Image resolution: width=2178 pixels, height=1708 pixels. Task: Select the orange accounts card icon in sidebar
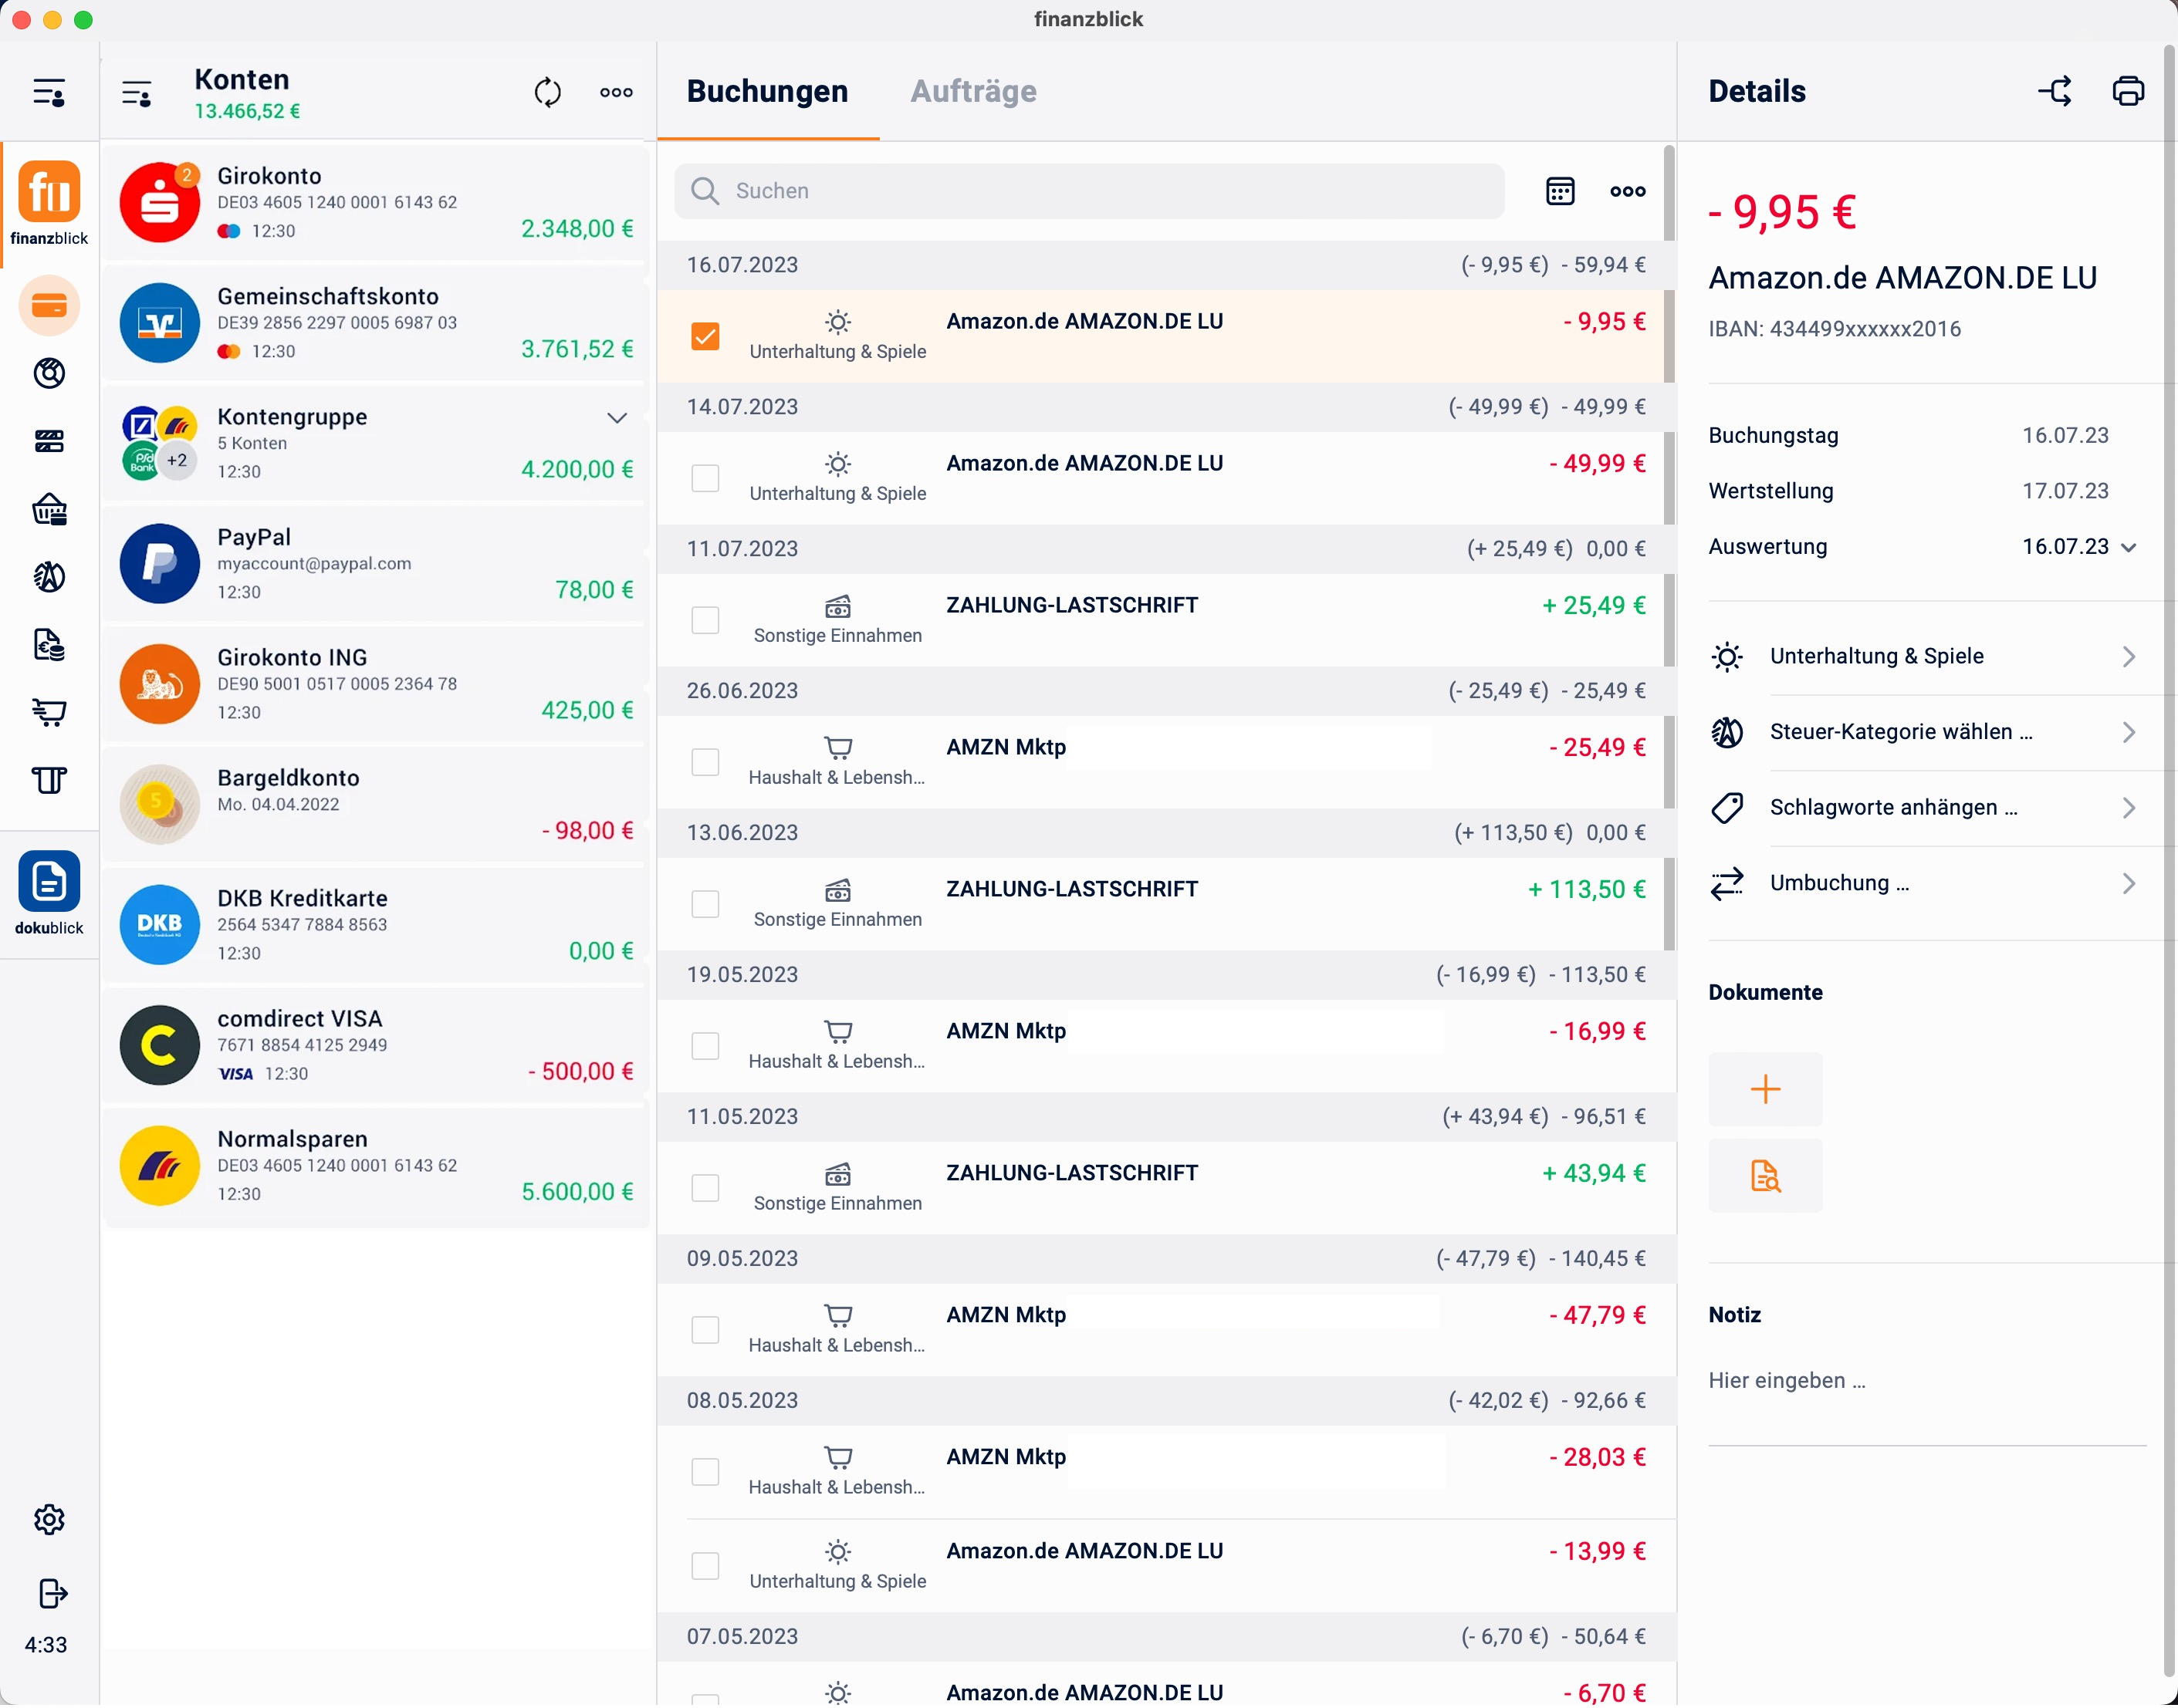tap(49, 305)
